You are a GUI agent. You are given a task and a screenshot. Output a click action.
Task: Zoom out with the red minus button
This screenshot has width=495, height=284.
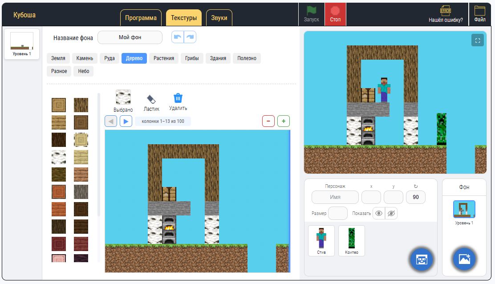coord(268,121)
